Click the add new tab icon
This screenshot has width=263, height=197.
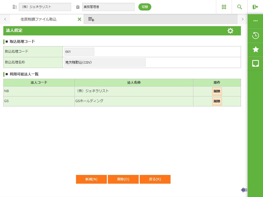[91, 19]
